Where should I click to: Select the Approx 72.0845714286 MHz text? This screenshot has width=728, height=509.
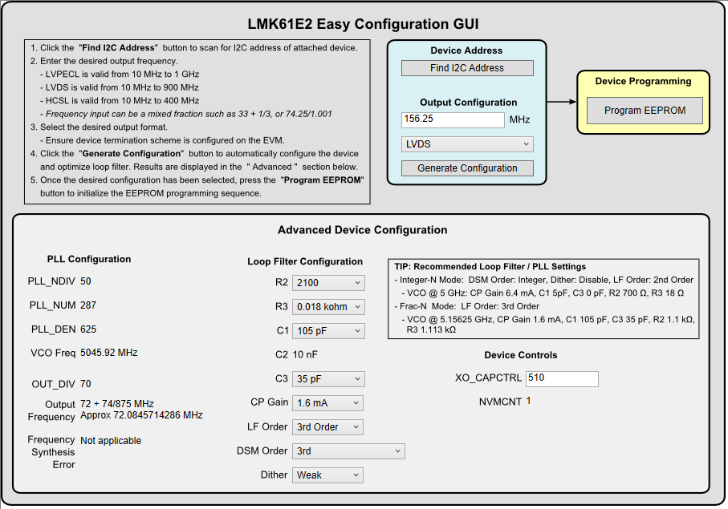pos(141,415)
